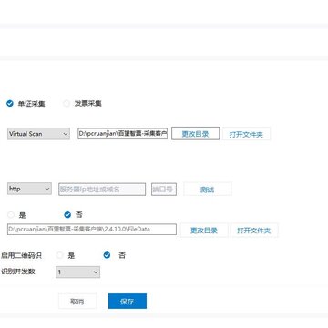Select the 单证采集 radio option
The height and width of the screenshot is (328, 328).
pyautogui.click(x=10, y=104)
